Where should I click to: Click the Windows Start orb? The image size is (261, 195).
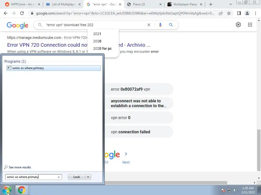(x=7, y=190)
